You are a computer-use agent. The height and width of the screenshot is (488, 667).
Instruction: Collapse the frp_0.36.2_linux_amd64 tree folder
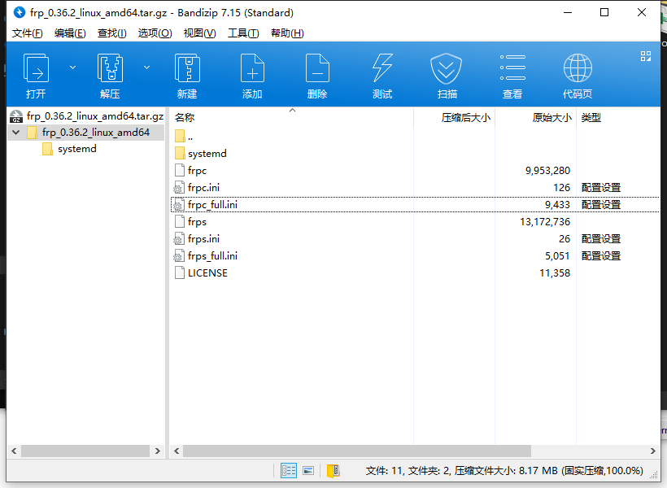click(16, 132)
